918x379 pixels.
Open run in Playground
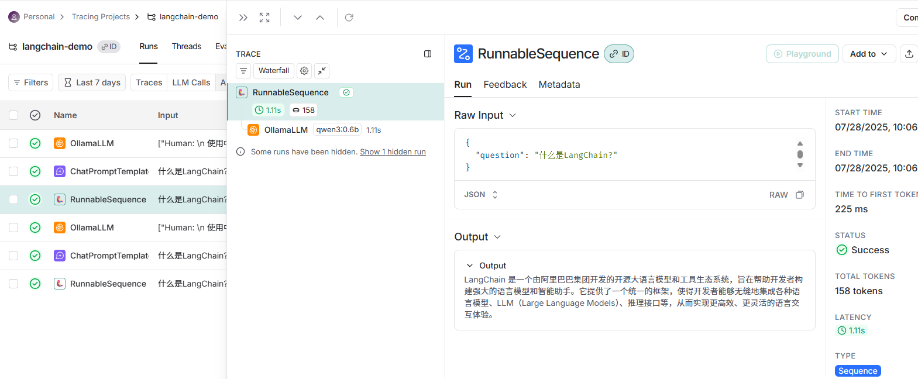click(802, 54)
